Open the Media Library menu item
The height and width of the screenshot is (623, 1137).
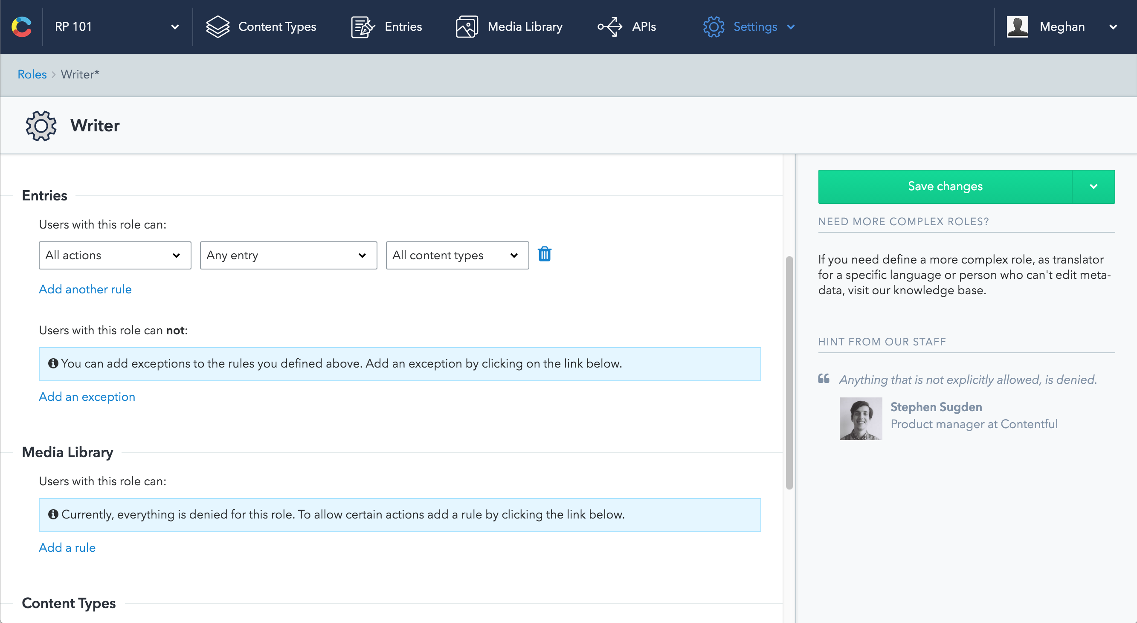tap(525, 27)
